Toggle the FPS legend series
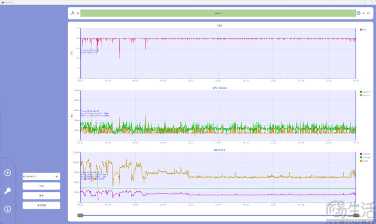 pos(363,30)
